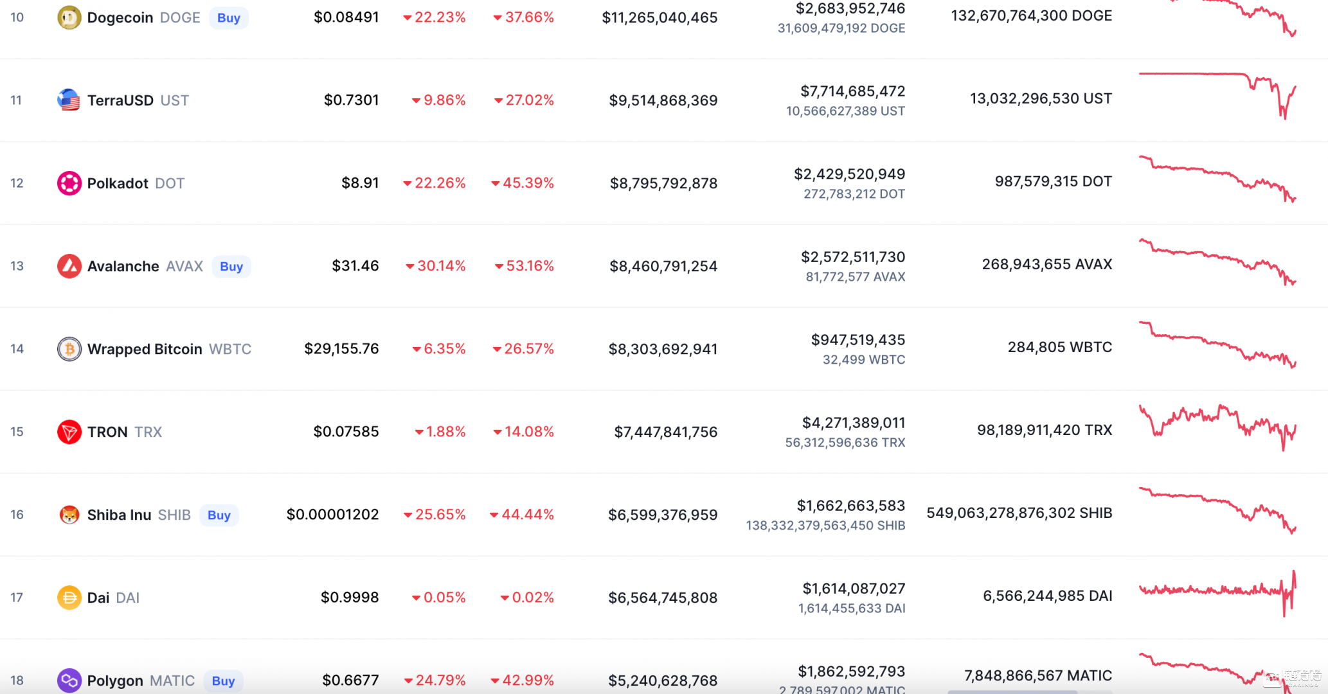Click the Wrapped Bitcoin coin logo

pyautogui.click(x=69, y=349)
